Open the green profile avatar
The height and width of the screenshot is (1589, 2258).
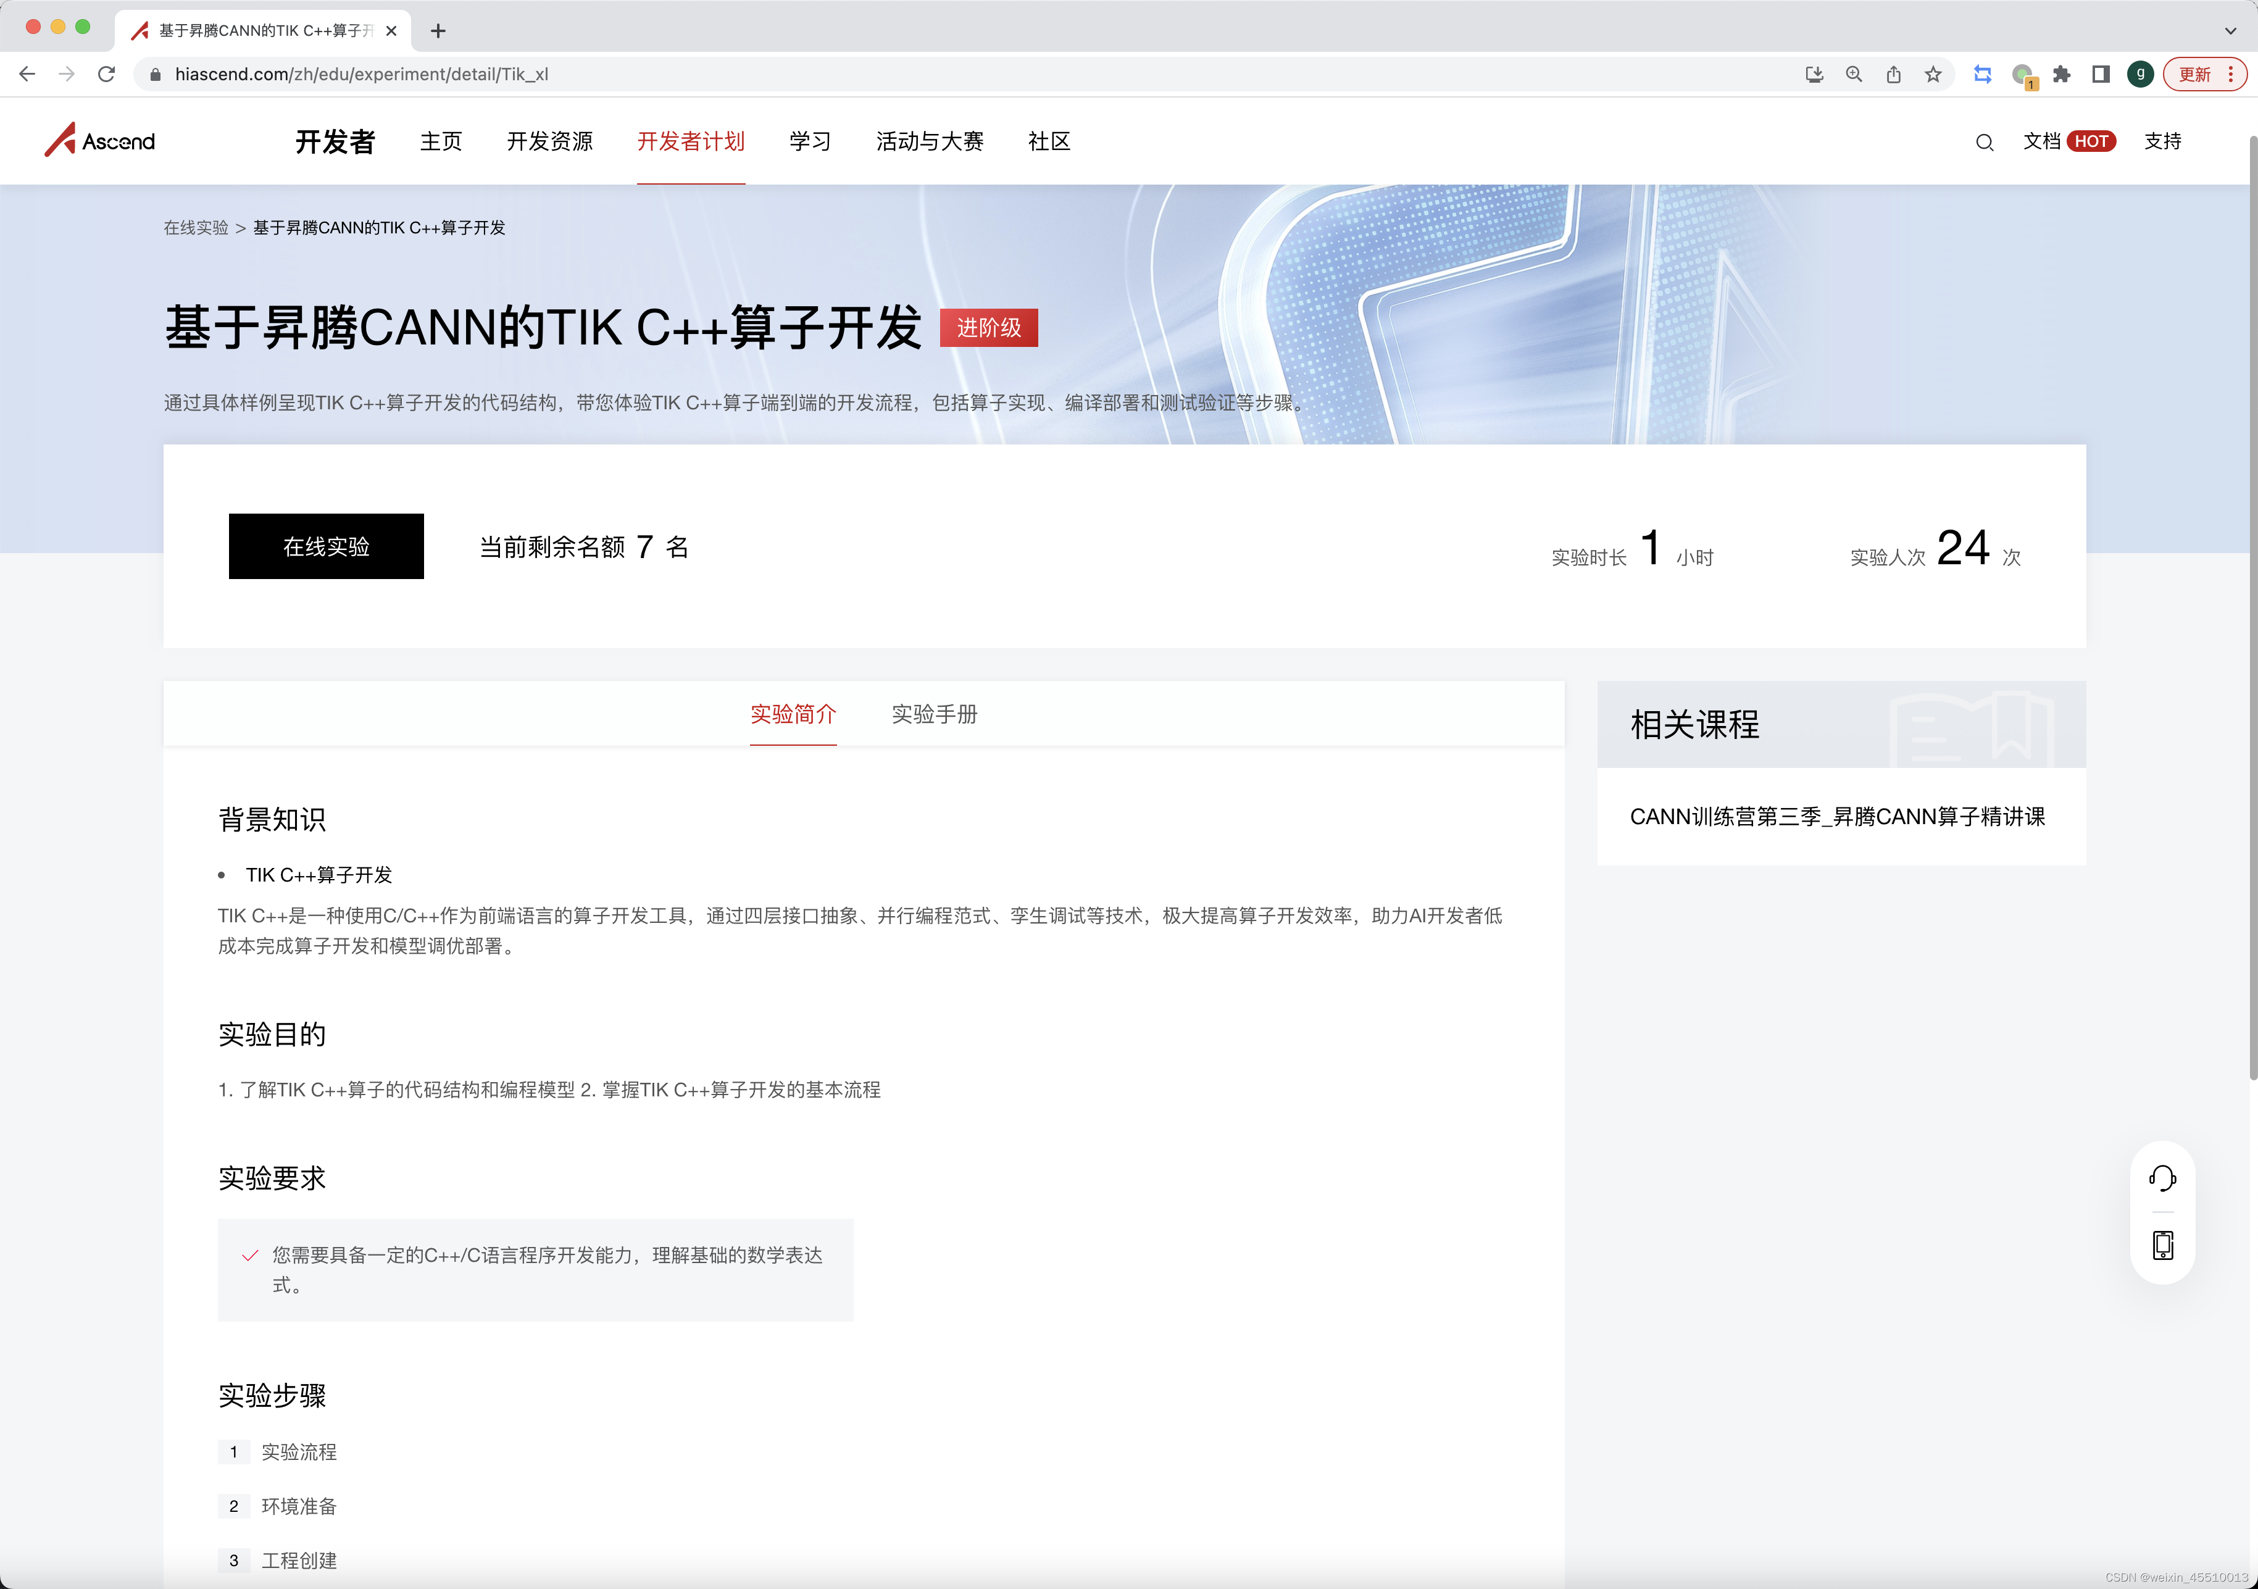tap(2140, 75)
